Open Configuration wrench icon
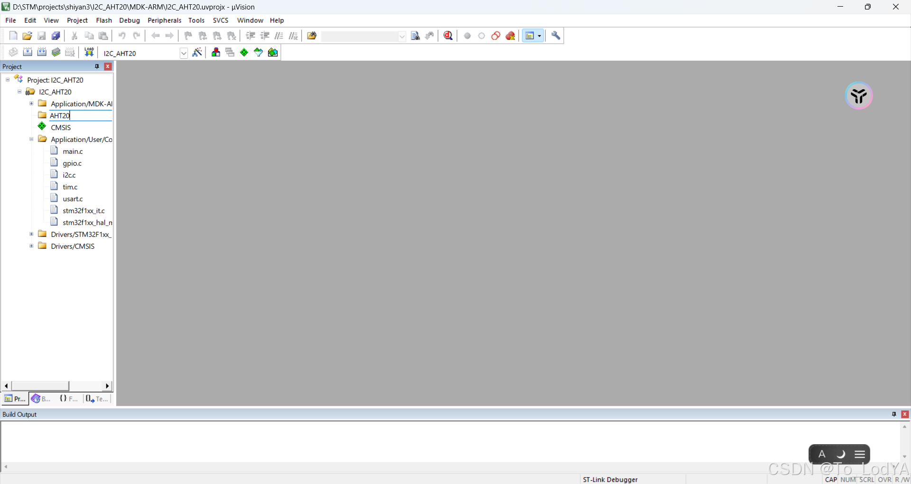Image resolution: width=911 pixels, height=484 pixels. click(x=556, y=36)
